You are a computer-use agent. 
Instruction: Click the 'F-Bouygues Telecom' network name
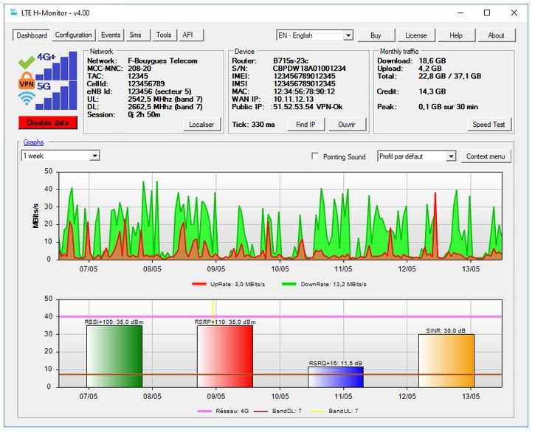click(x=163, y=61)
